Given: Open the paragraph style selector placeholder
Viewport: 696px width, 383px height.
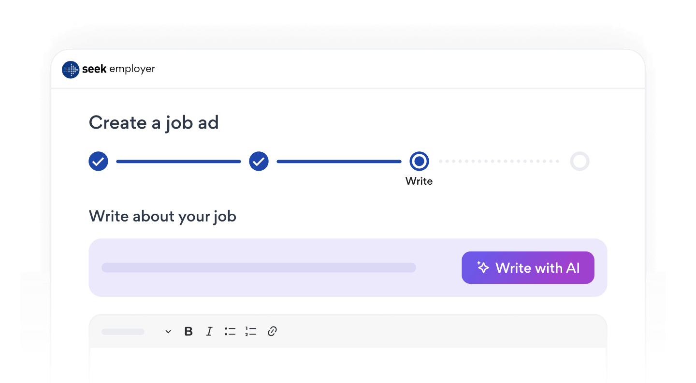Looking at the screenshot, I should pos(123,332).
